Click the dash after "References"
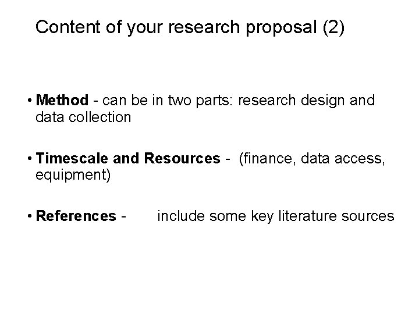419x314 pixels. 123,217
